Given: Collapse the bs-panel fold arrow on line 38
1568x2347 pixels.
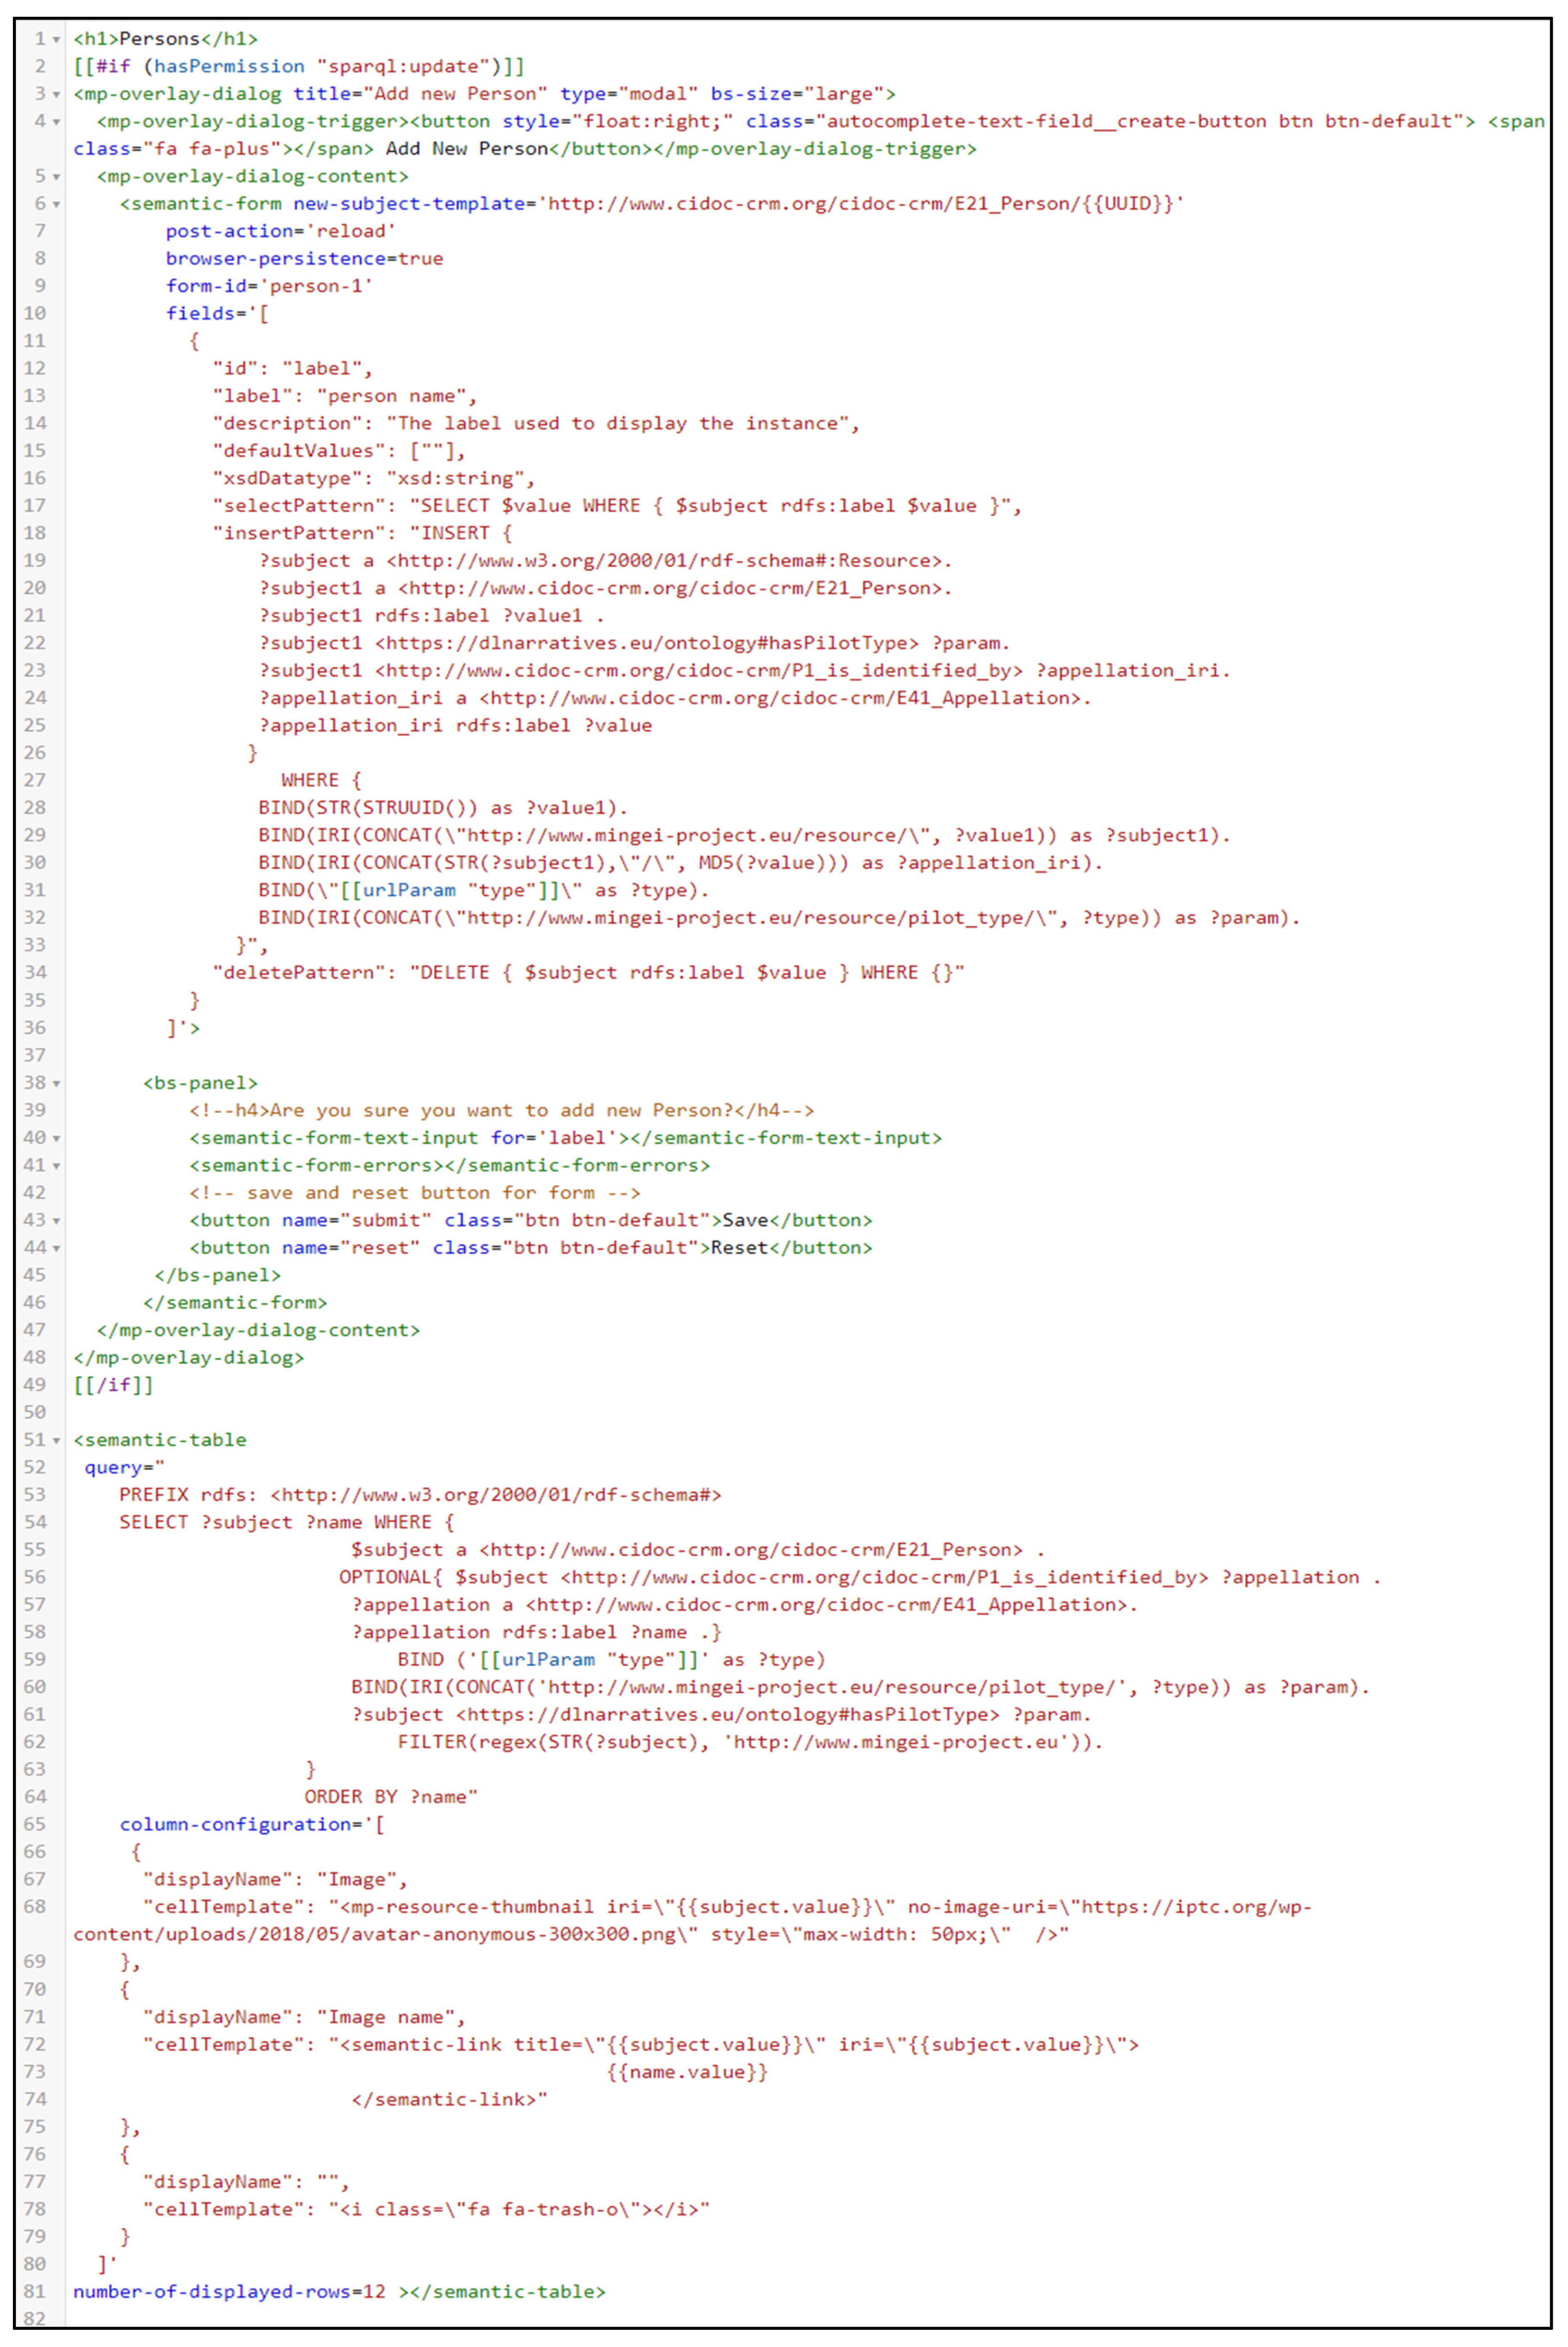Looking at the screenshot, I should [56, 1083].
